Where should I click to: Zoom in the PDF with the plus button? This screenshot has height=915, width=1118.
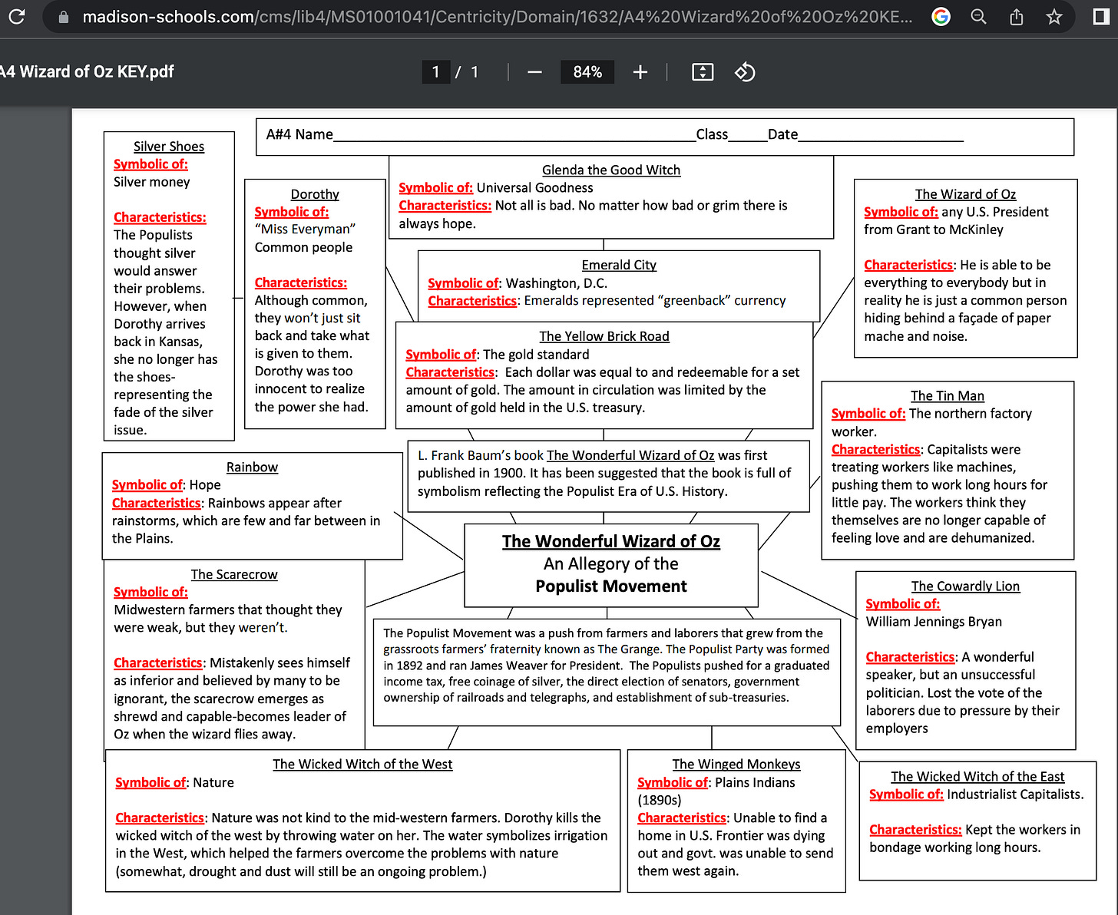pos(640,72)
